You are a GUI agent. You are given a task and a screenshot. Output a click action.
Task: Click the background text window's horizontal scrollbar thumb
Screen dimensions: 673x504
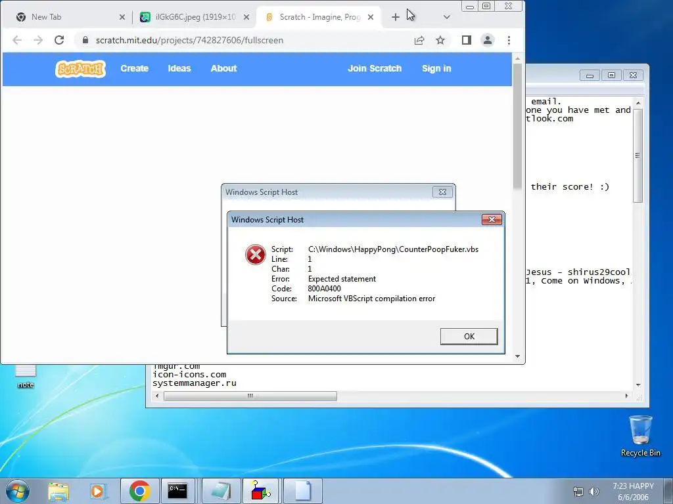[250, 396]
